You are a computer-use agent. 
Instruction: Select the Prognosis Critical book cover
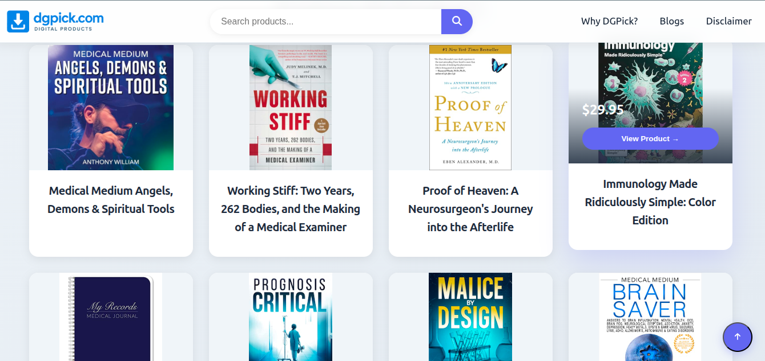[x=291, y=317]
